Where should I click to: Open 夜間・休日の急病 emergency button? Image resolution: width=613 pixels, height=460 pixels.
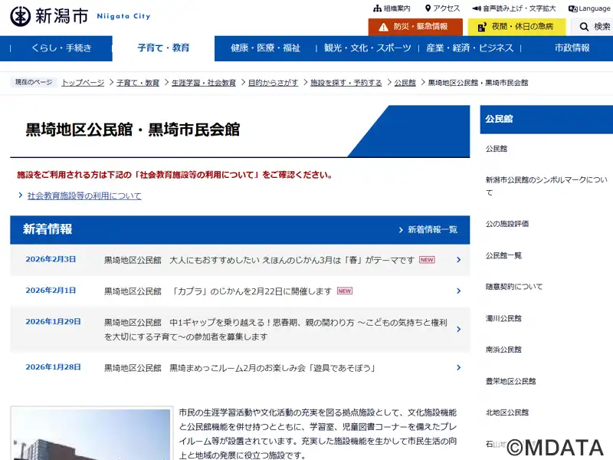tap(516, 27)
